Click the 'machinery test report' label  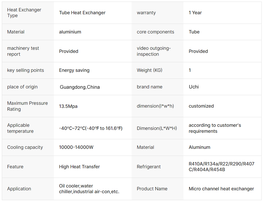23,51
